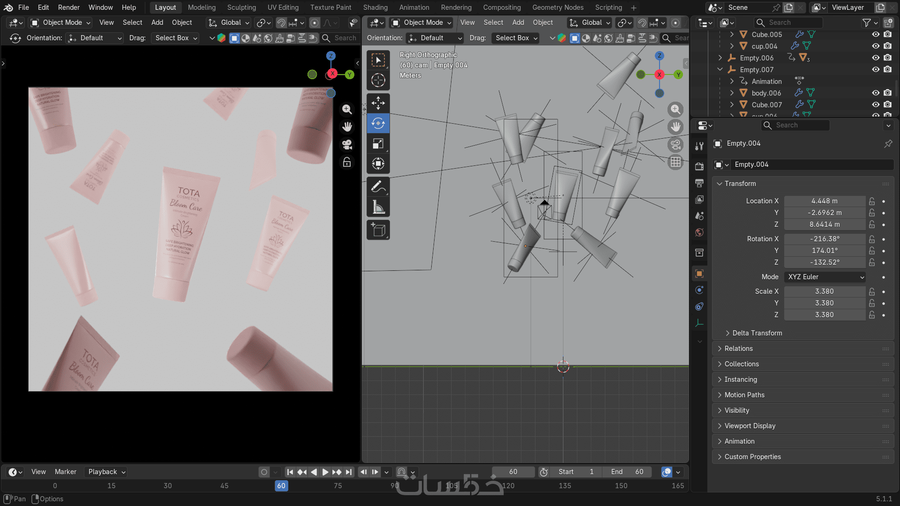Add a new workspace with plus button
This screenshot has width=900, height=506.
(x=634, y=8)
